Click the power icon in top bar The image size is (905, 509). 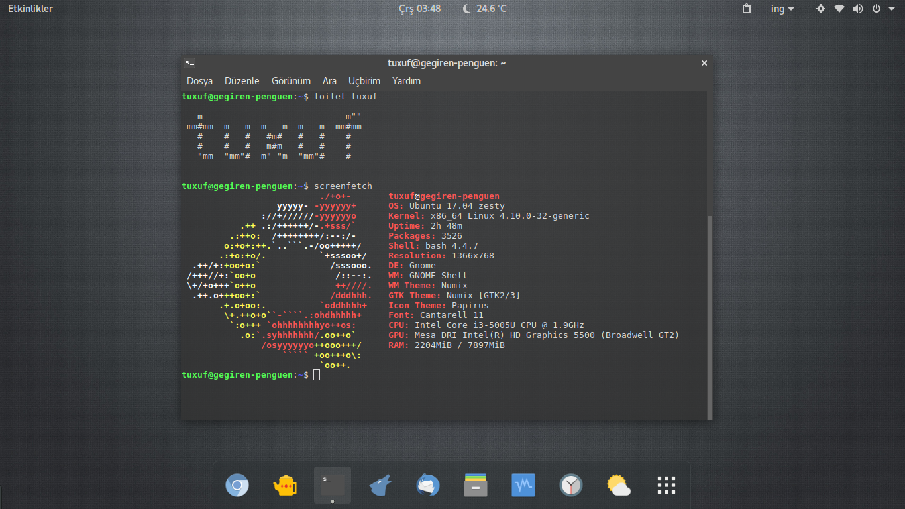click(877, 9)
